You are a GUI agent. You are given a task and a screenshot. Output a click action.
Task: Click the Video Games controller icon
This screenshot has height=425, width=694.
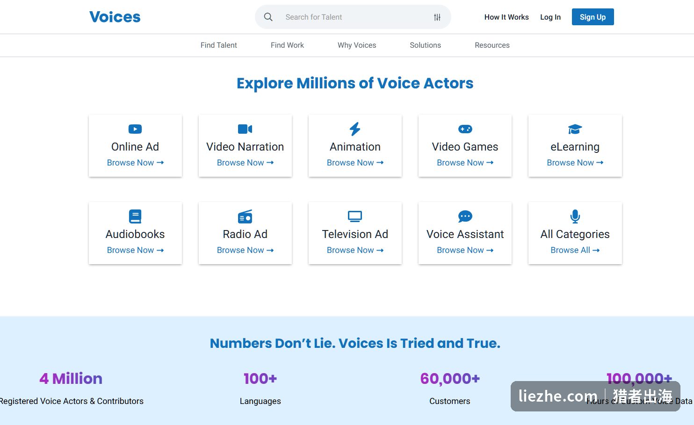pyautogui.click(x=465, y=129)
